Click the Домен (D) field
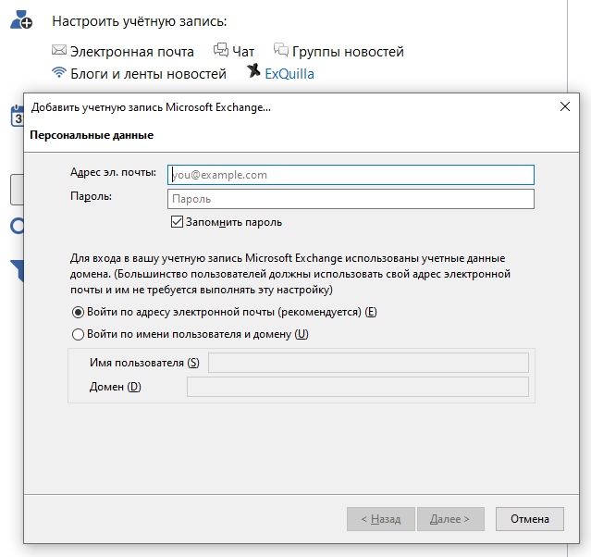Screen dimensions: 591x557 coord(358,387)
